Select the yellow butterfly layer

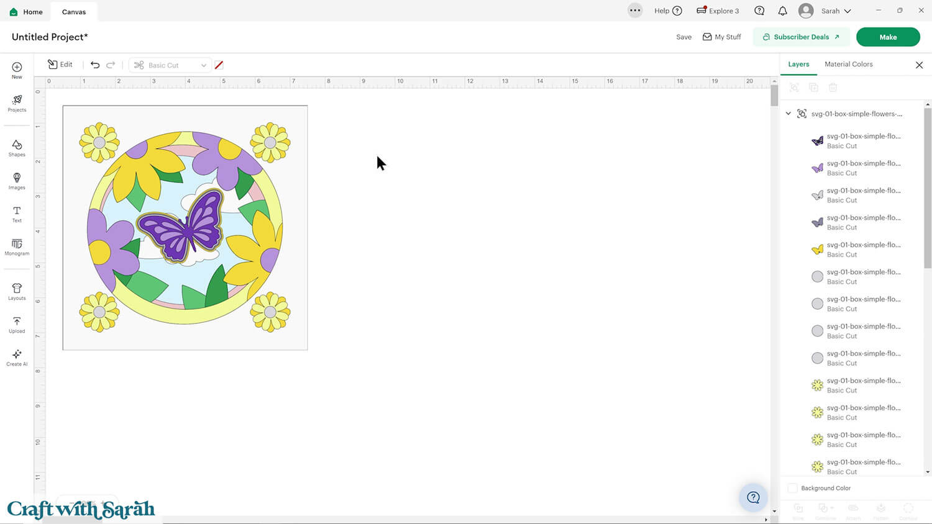click(x=856, y=249)
